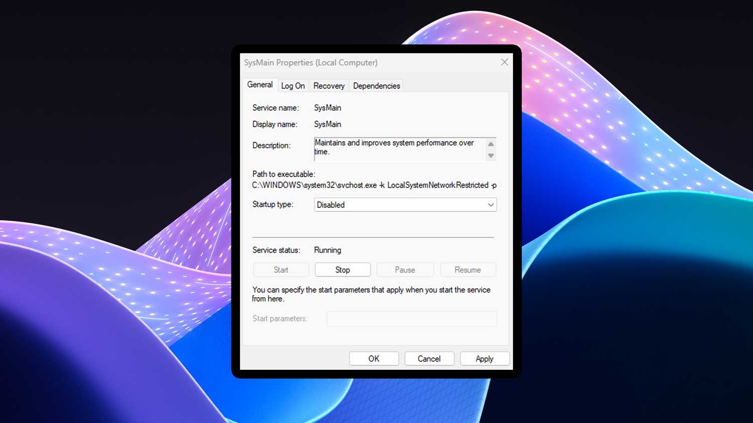Confirm changes with OK
Screen dimensions: 753x423
373,358
